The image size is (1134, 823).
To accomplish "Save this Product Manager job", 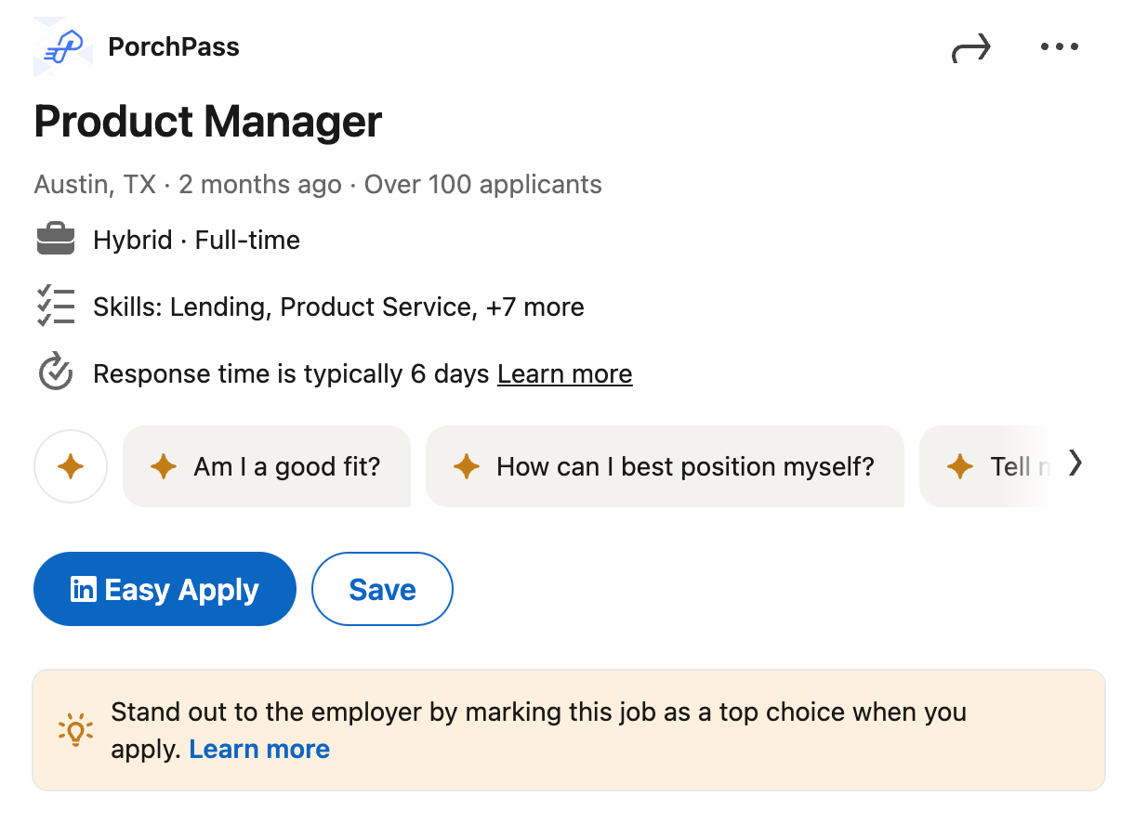I will 382,588.
